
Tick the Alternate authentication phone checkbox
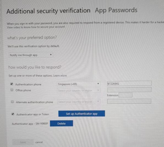(x=12, y=102)
